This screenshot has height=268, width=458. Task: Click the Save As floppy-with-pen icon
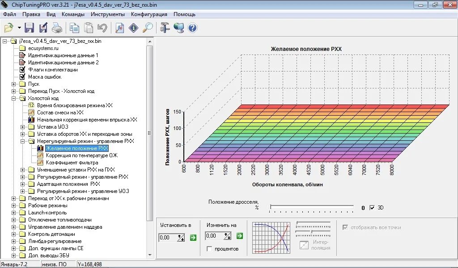point(43,28)
